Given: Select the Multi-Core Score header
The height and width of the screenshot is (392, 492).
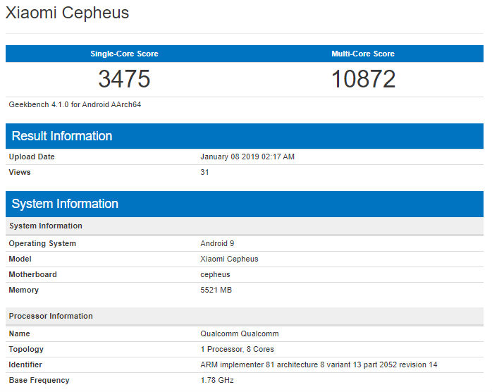Looking at the screenshot, I should point(363,54).
